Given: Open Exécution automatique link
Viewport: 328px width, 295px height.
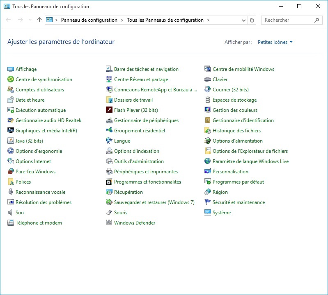Looking at the screenshot, I should pos(41,110).
